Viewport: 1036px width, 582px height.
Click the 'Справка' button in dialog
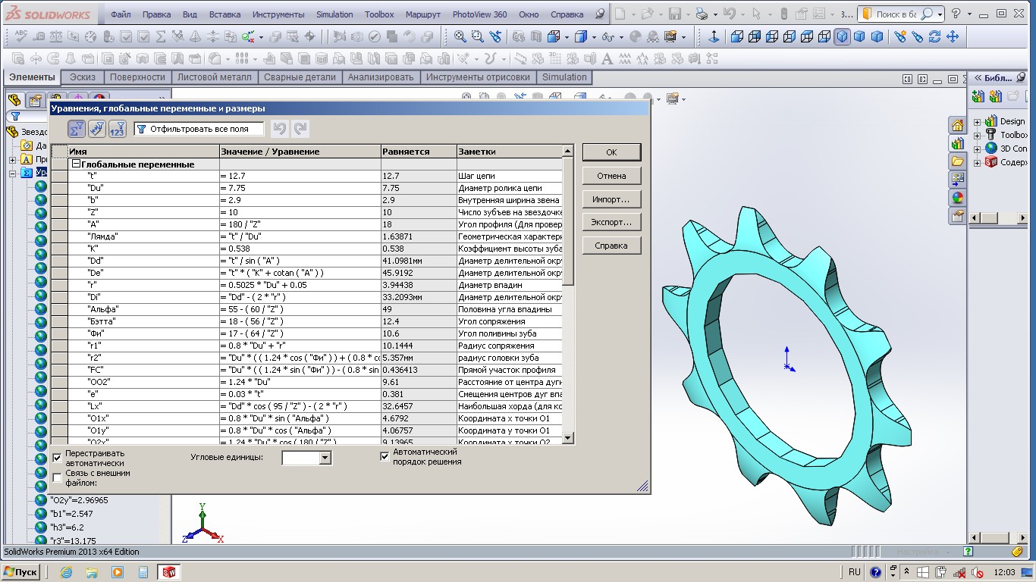tap(611, 246)
